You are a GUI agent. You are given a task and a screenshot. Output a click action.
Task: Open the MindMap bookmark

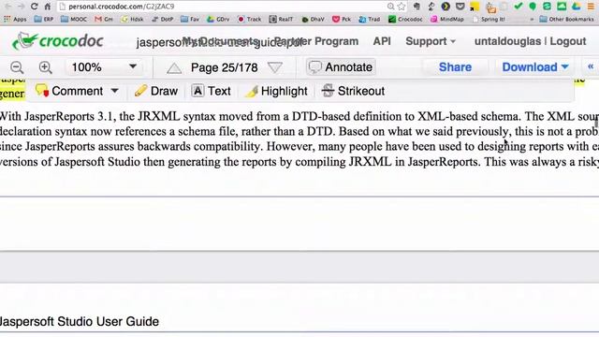point(447,19)
